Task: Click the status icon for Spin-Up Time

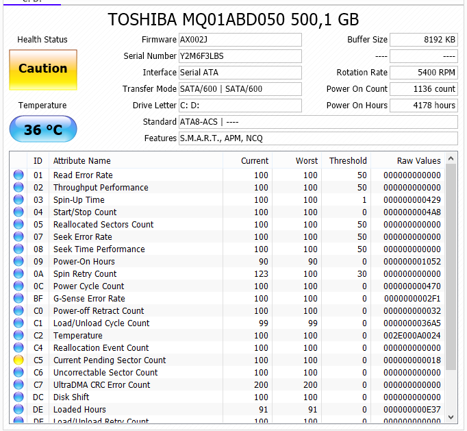Action: [18, 199]
